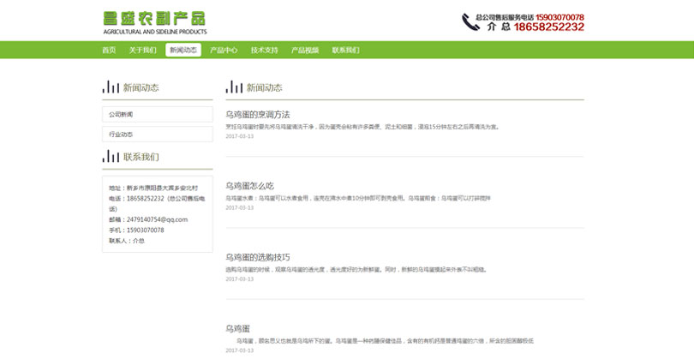Select 行业动态 sidebar category
This screenshot has width=694, height=359.
pyautogui.click(x=157, y=135)
